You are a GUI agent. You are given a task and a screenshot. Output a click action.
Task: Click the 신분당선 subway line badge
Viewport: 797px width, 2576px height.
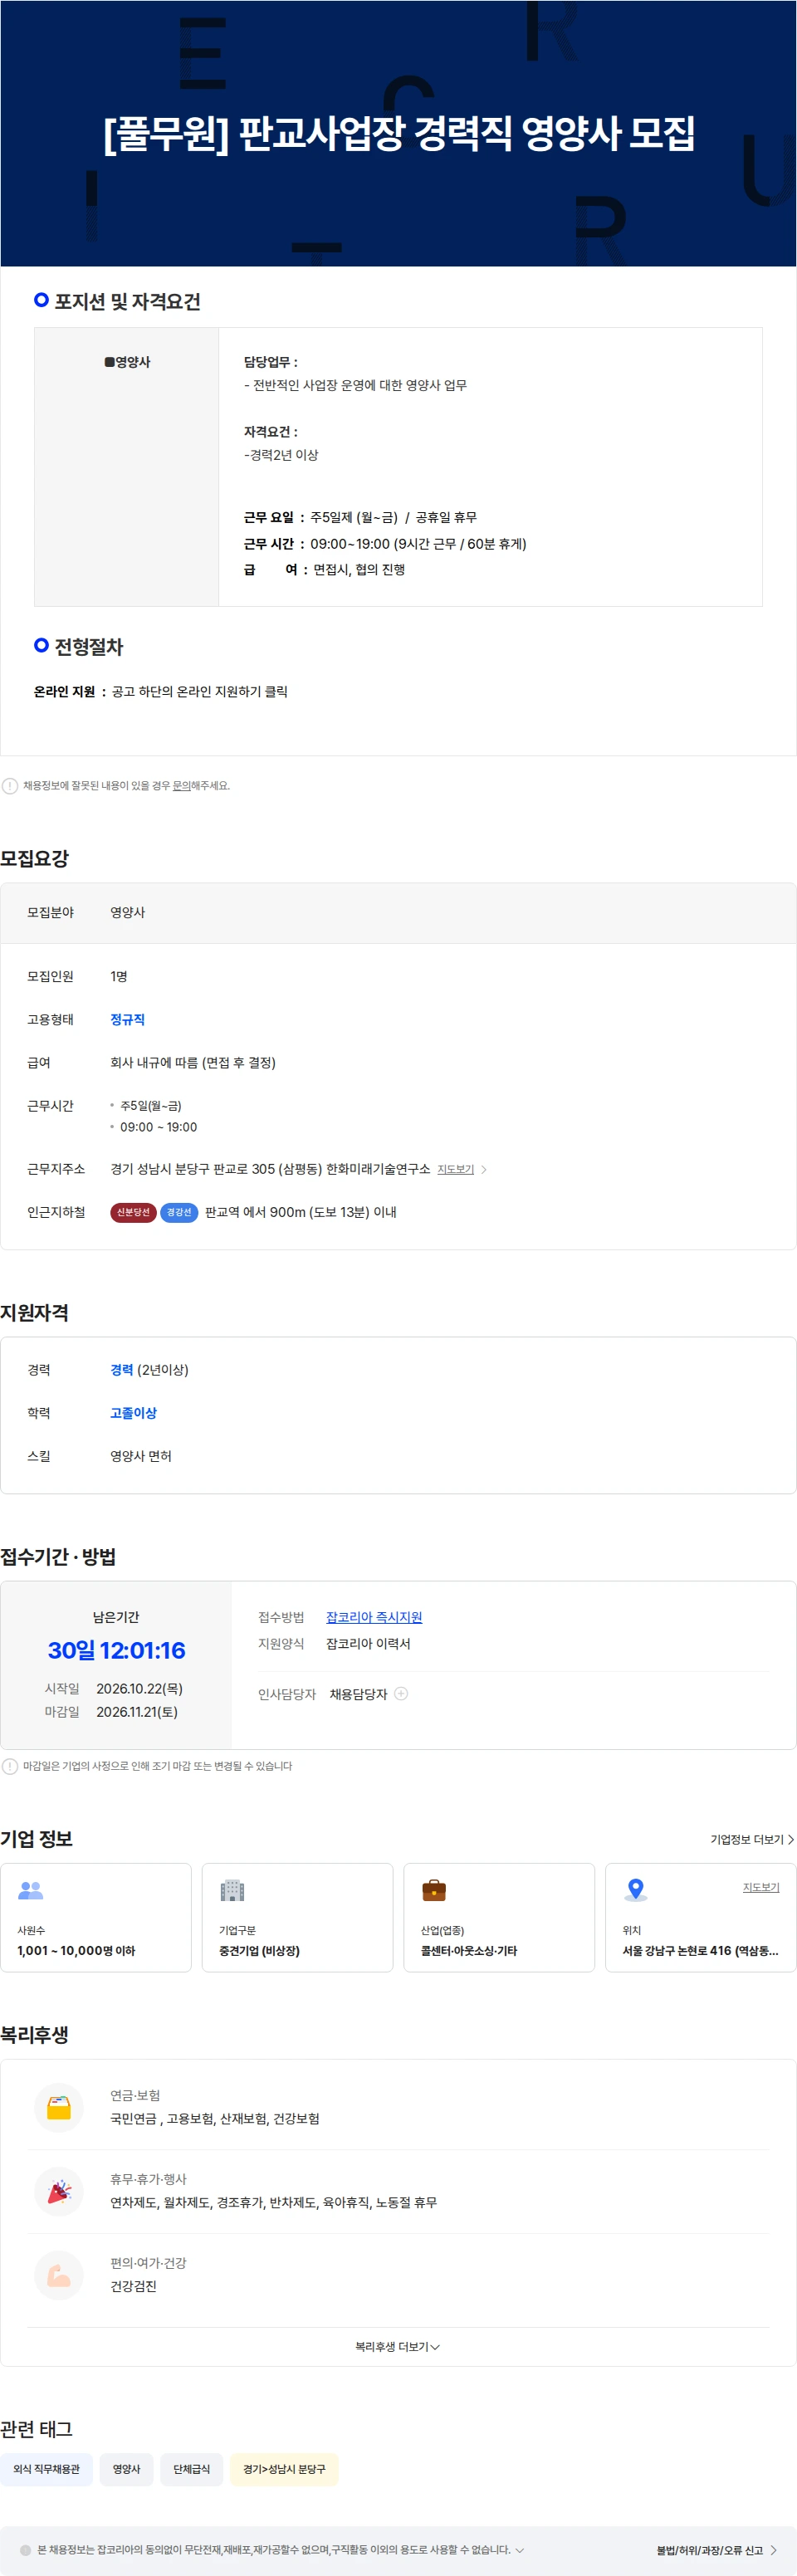tap(133, 1213)
